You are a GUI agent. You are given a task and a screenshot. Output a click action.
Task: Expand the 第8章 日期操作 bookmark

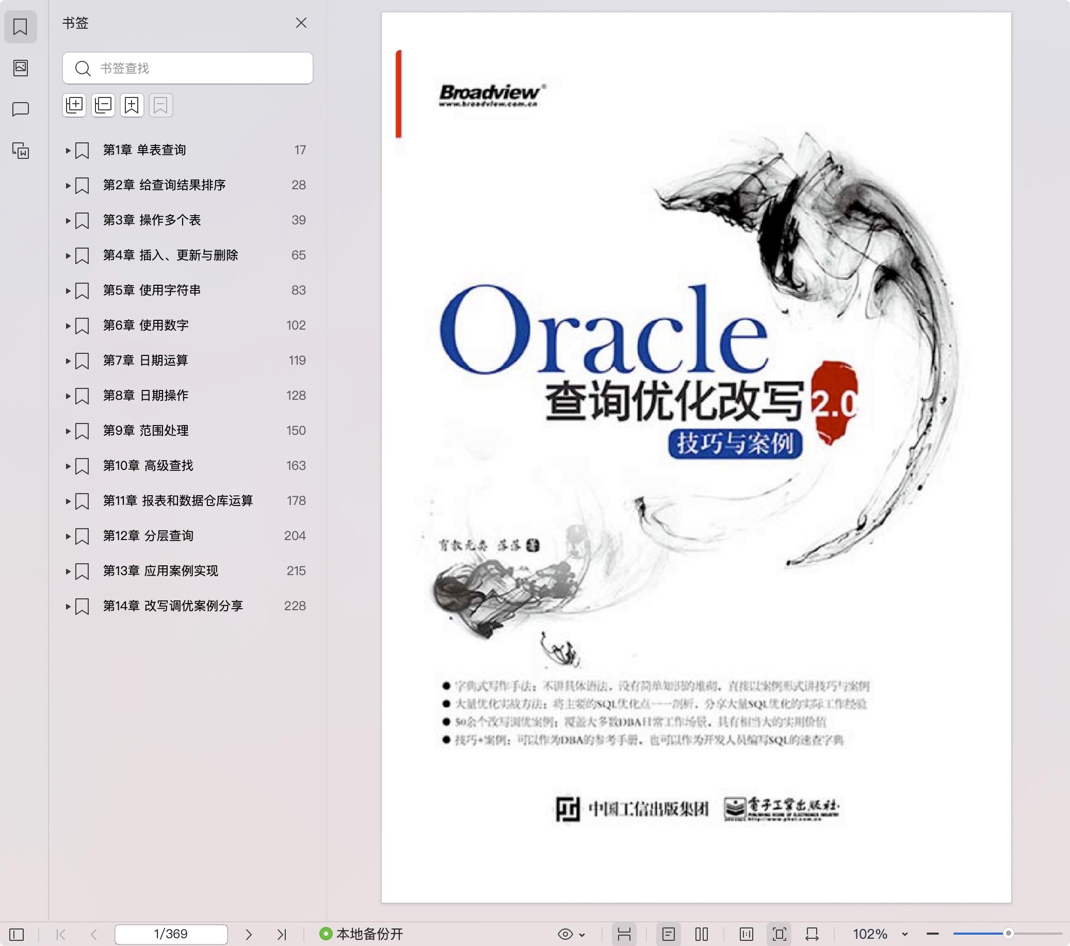pos(68,396)
